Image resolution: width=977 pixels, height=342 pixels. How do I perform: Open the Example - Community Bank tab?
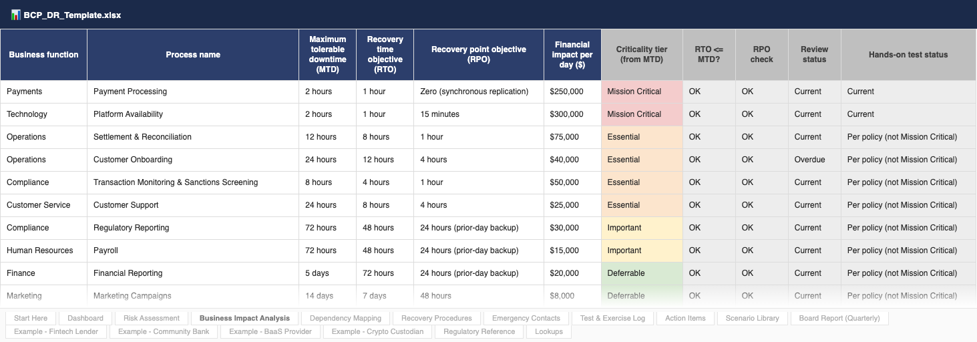164,331
